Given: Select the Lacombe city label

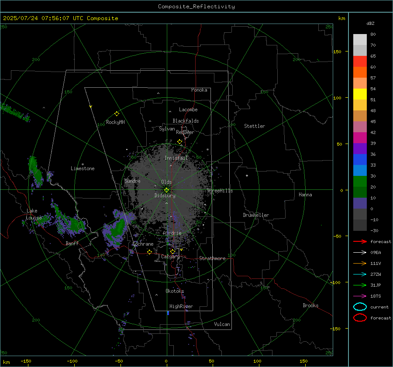Looking at the screenshot, I should tap(188, 110).
